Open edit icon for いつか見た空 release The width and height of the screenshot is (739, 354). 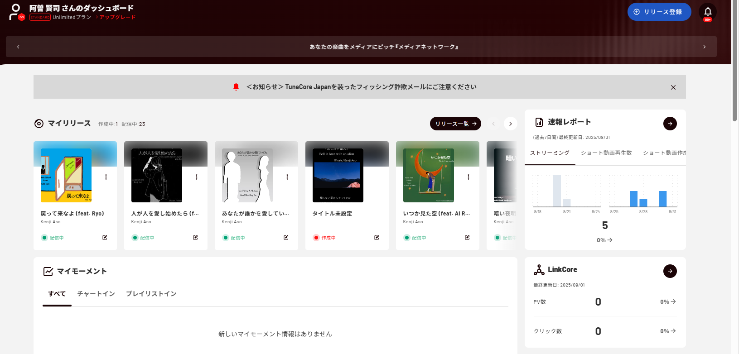467,238
